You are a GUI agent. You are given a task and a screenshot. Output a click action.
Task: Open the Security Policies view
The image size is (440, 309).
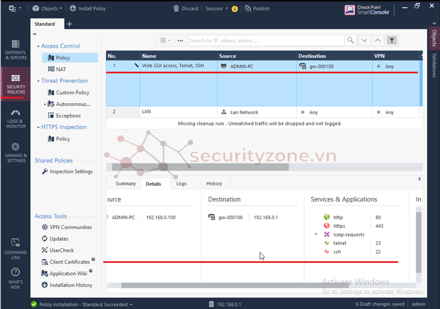16,84
